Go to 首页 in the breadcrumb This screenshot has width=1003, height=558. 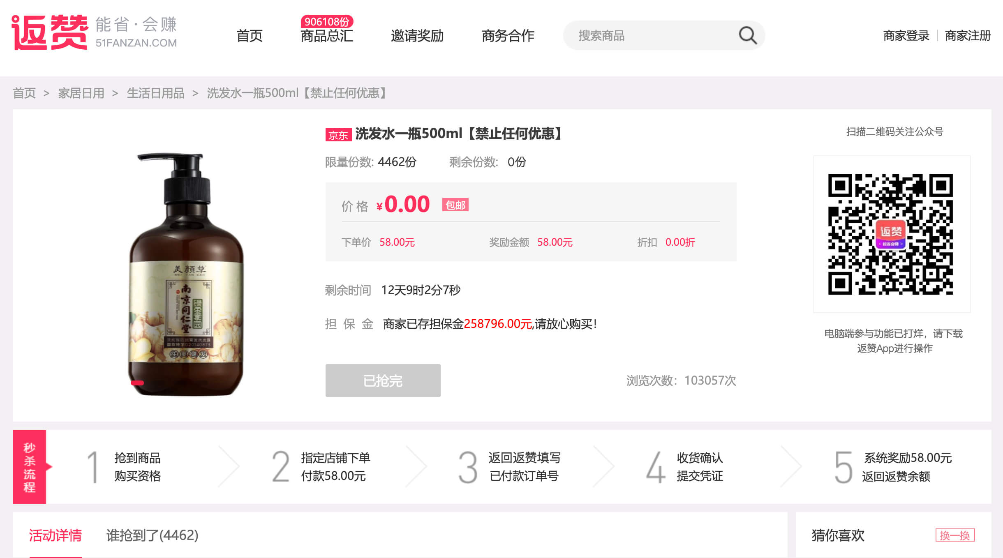24,93
